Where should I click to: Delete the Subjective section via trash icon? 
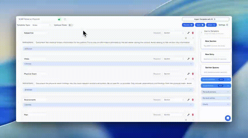pyautogui.click(x=193, y=33)
